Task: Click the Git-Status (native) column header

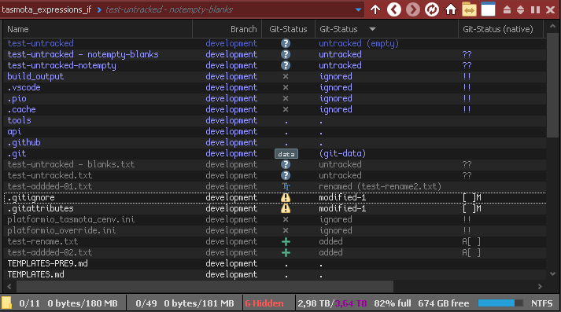Action: (x=501, y=29)
